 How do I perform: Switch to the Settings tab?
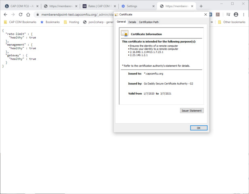point(138,6)
